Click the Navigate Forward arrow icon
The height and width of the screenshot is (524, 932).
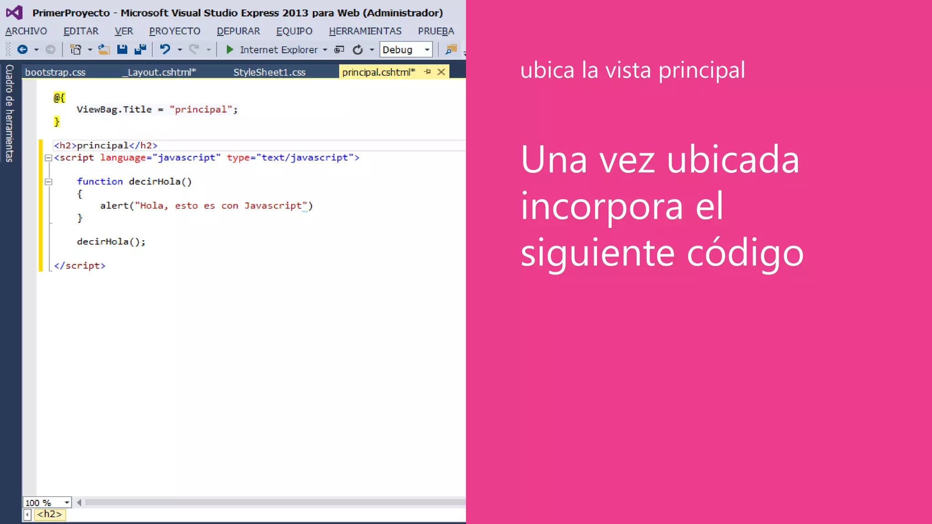(x=51, y=50)
